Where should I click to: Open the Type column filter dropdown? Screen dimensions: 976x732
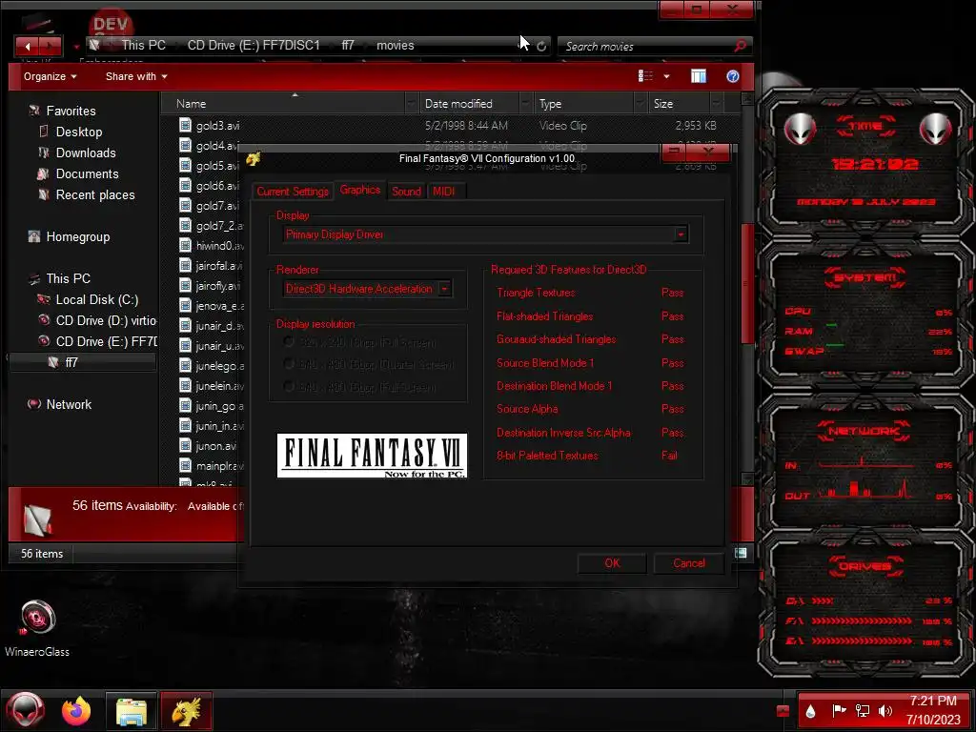pos(640,103)
